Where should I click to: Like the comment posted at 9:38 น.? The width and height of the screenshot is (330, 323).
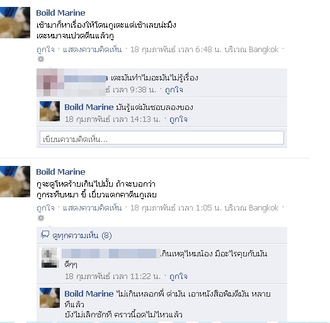pos(174,90)
